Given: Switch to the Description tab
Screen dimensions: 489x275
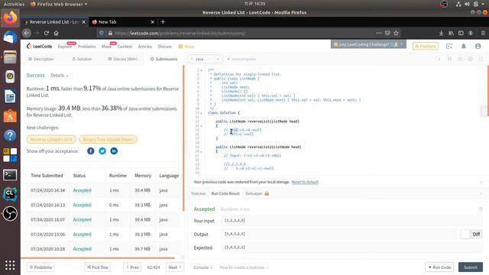Looking at the screenshot, I should (40, 59).
